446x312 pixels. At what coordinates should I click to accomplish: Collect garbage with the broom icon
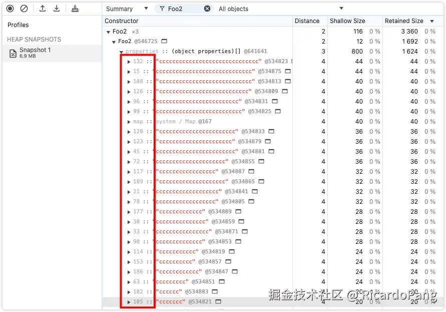click(x=75, y=9)
